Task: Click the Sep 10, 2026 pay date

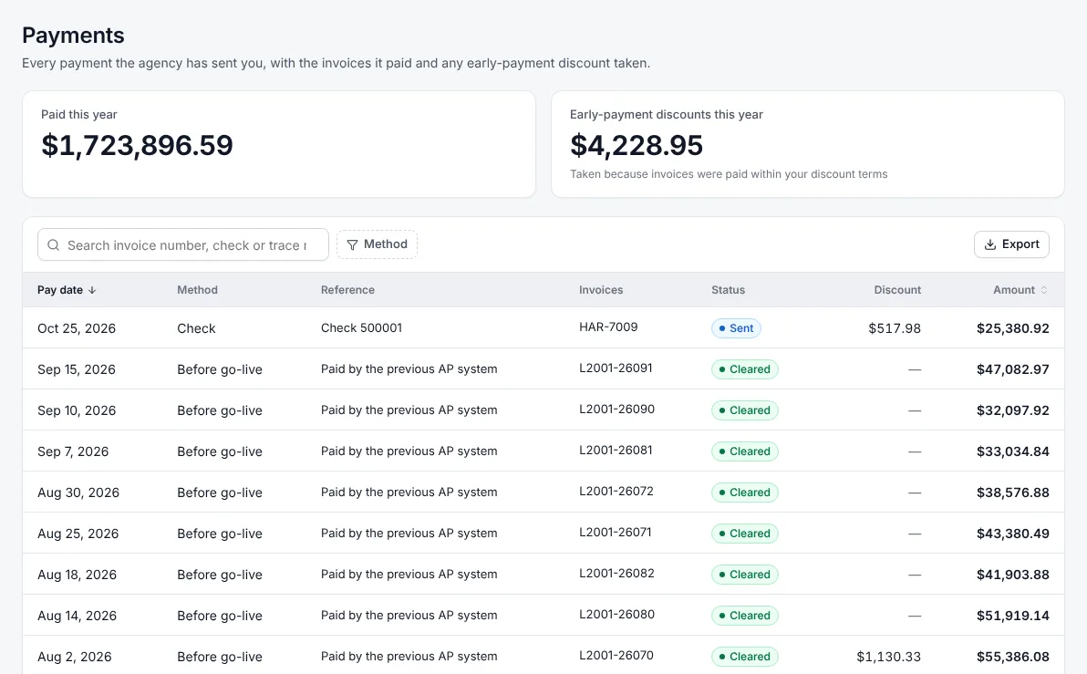Action: tap(77, 410)
